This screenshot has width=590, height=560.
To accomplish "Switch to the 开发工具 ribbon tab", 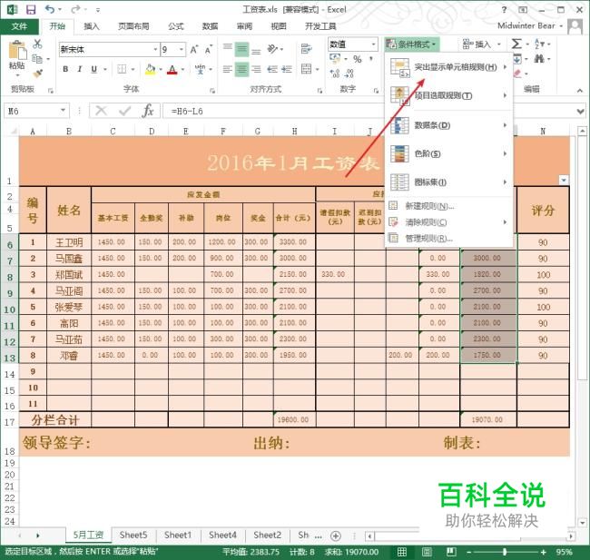I will (x=320, y=26).
